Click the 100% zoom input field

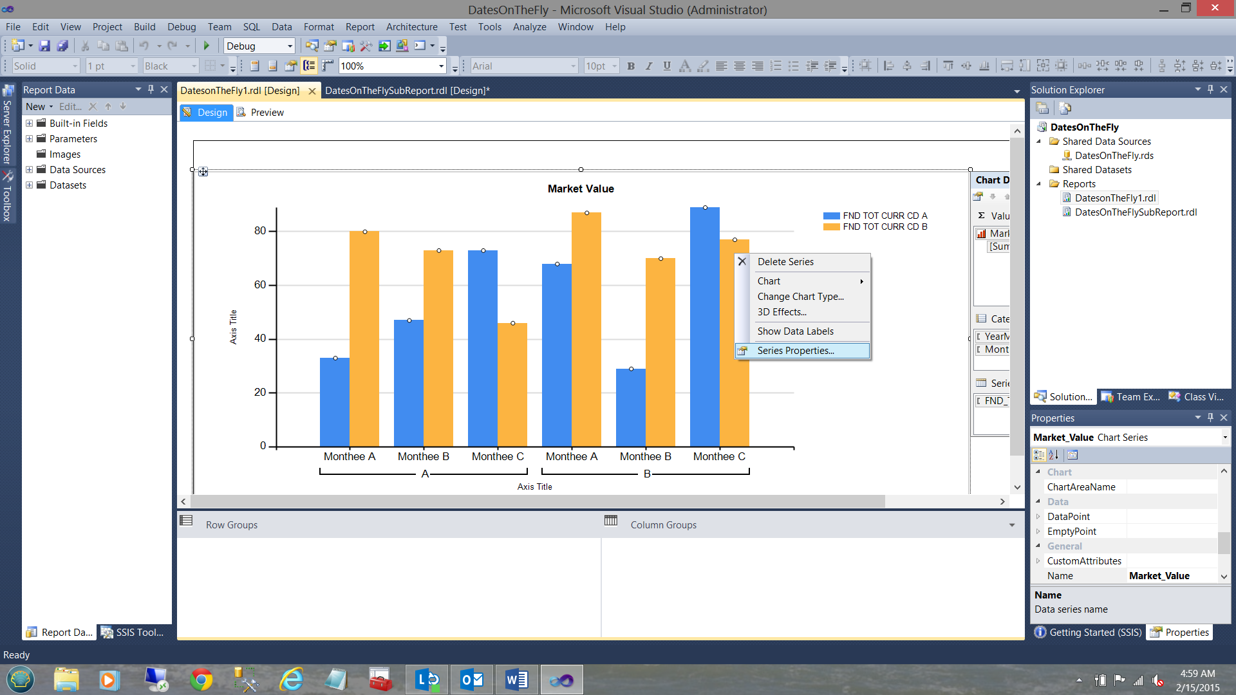point(386,66)
